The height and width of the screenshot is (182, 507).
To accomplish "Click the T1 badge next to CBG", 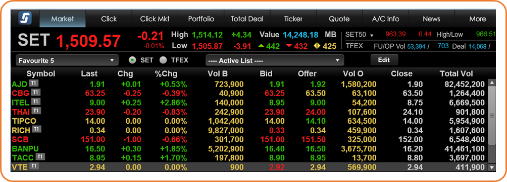I will tap(36, 93).
